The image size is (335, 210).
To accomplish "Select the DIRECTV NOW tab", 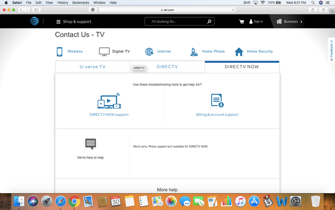I will 242,67.
